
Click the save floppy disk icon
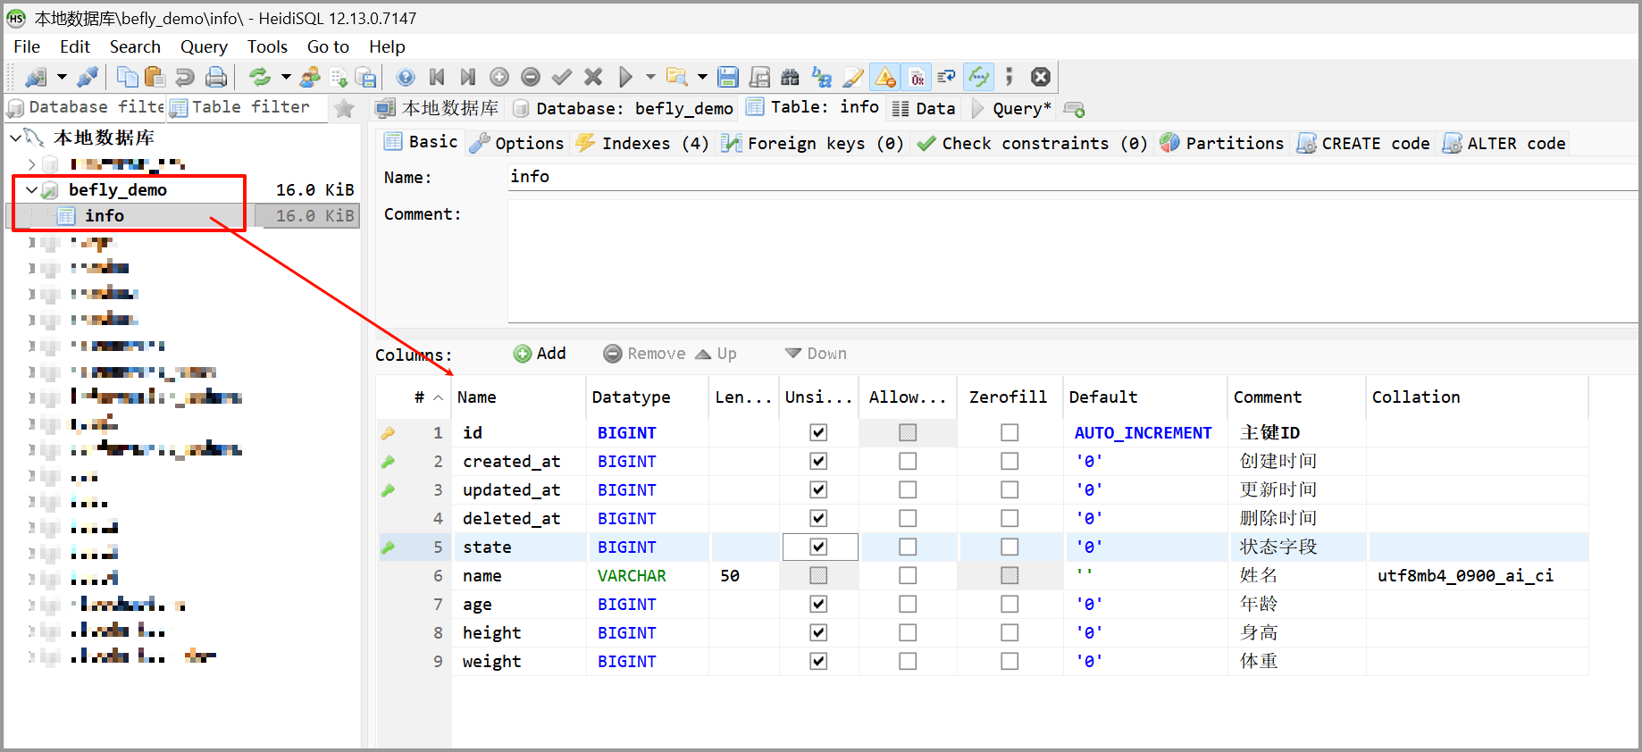[728, 78]
